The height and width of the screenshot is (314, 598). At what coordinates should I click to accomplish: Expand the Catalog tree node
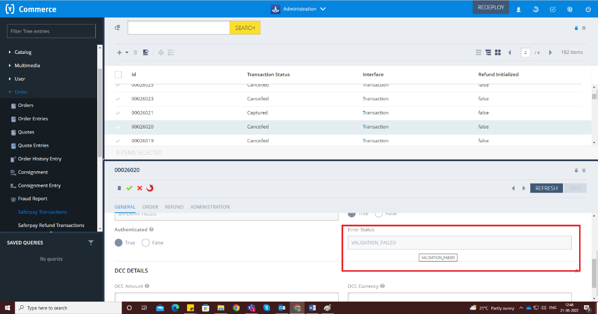coord(10,52)
